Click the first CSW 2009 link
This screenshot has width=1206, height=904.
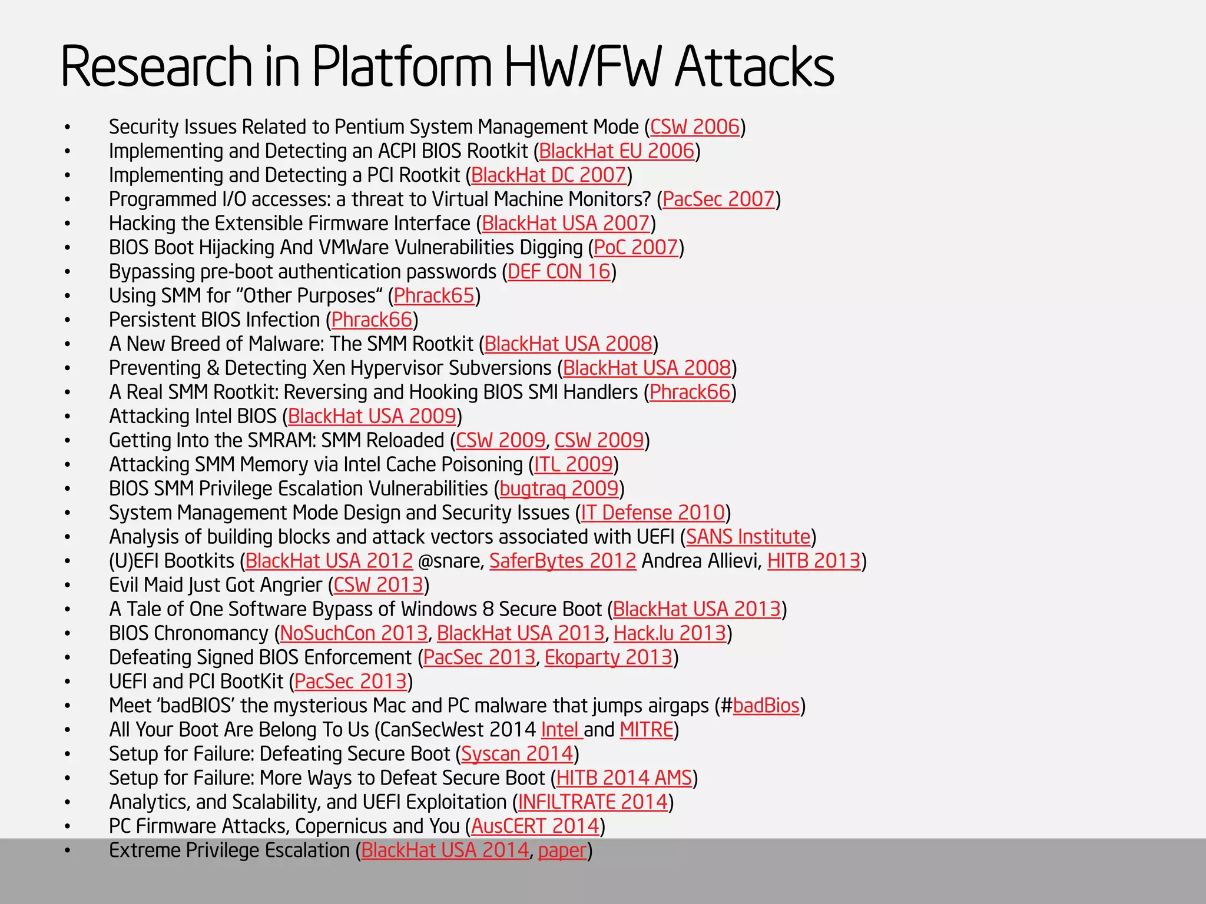point(501,441)
